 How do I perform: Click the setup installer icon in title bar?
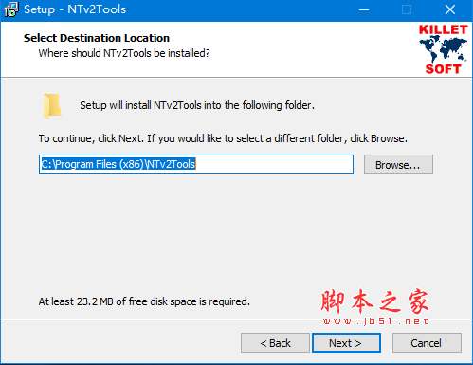click(x=11, y=9)
